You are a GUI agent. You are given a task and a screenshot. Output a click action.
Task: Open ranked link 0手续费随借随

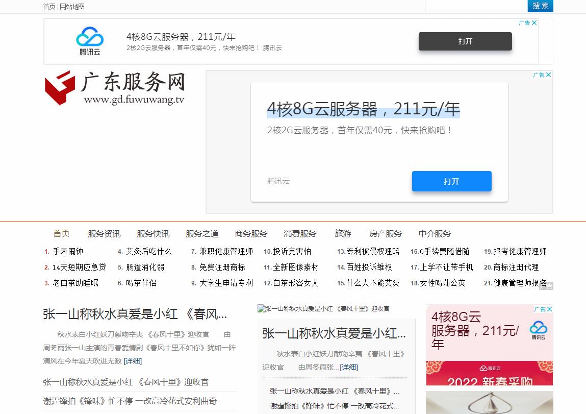tap(445, 251)
